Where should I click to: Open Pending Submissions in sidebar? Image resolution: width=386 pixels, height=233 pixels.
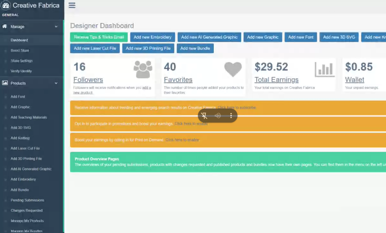[x=27, y=200]
